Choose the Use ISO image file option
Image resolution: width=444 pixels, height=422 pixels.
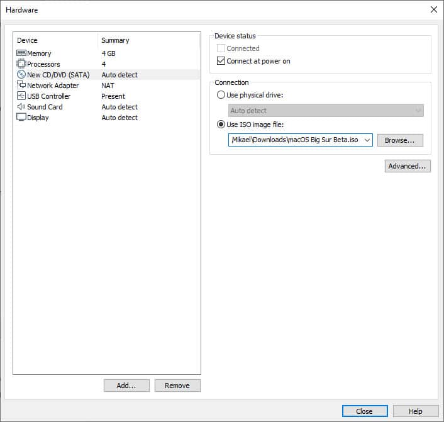pyautogui.click(x=221, y=124)
